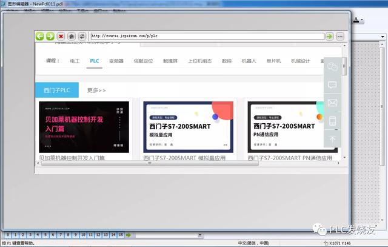Click the URL address input field
Image resolution: width=388 pixels, height=247 pixels.
pos(206,36)
